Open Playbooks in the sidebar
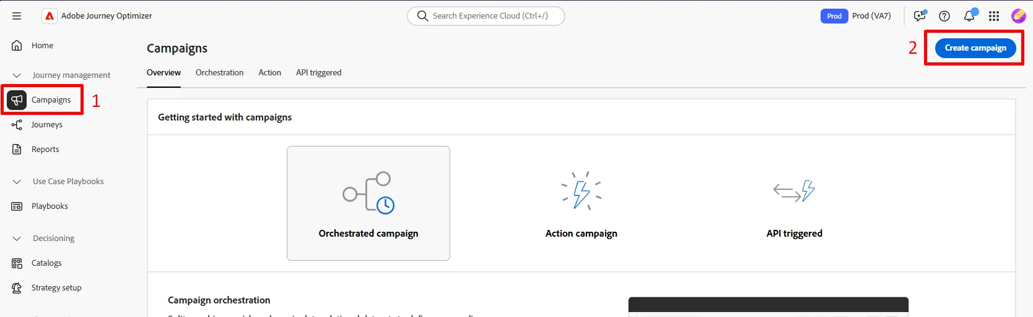This screenshot has width=1033, height=317. coord(50,206)
